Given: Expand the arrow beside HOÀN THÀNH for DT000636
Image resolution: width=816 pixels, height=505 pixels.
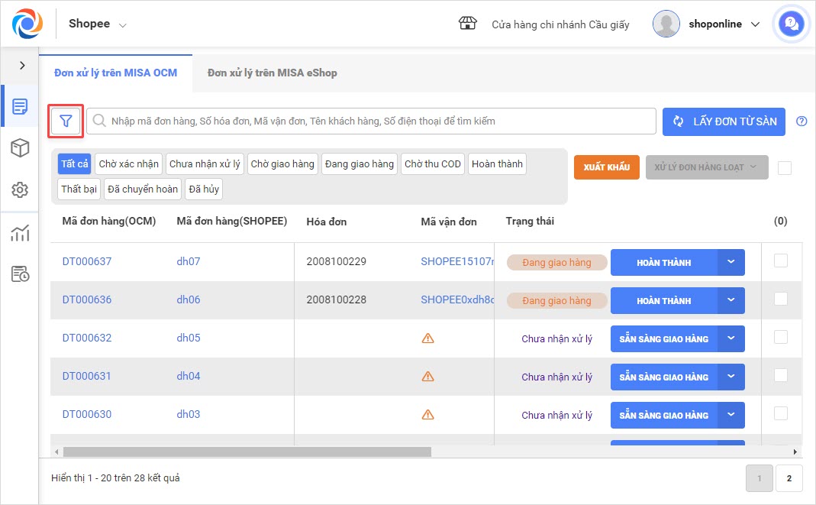Looking at the screenshot, I should (731, 300).
